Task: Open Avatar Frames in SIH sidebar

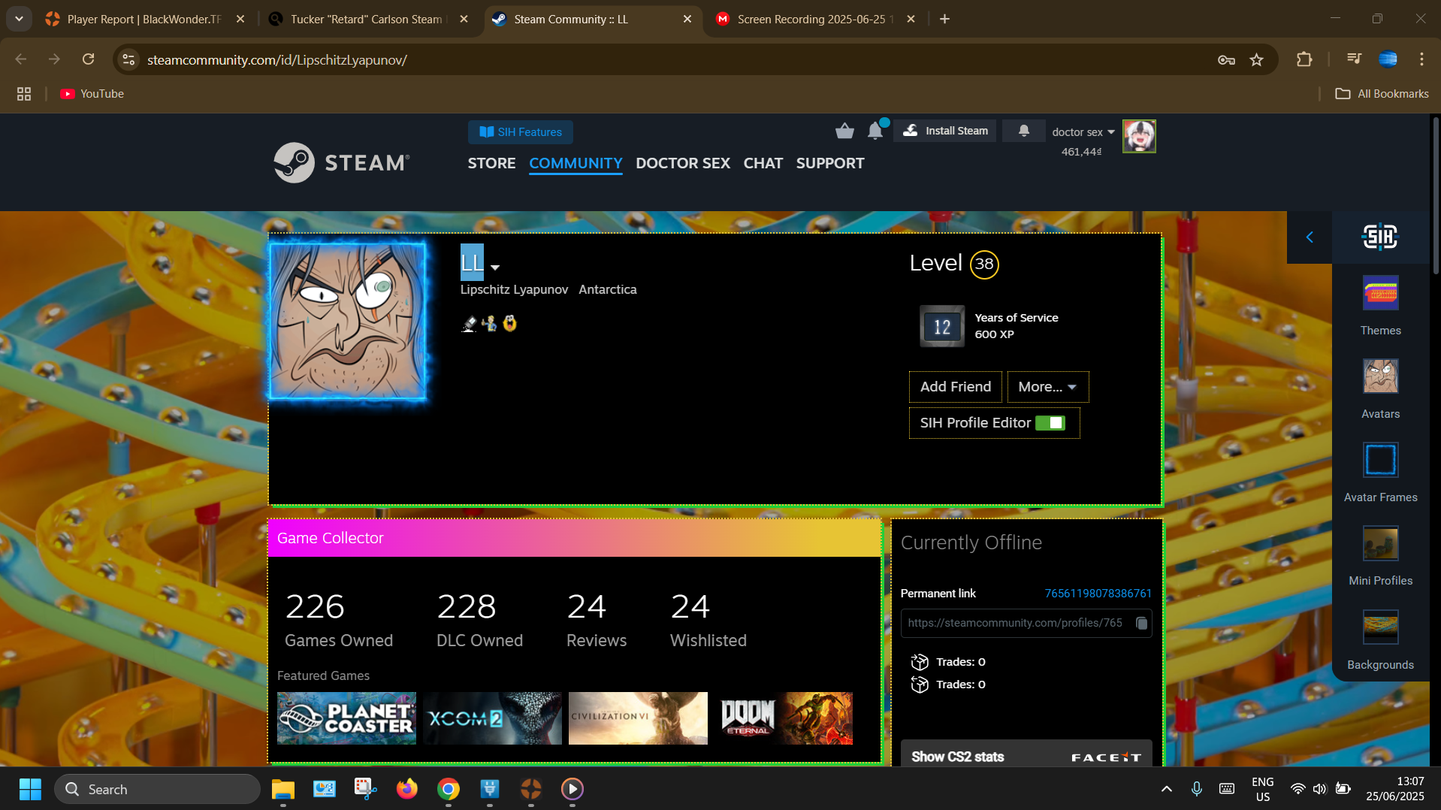Action: tap(1380, 460)
